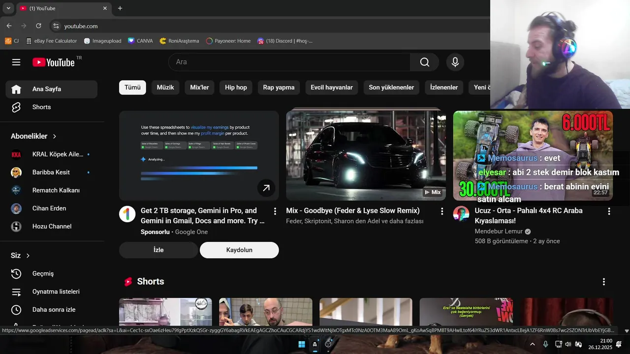Click OBS Studio taskbar icon
Viewport: 630px width, 354px height.
click(x=328, y=344)
